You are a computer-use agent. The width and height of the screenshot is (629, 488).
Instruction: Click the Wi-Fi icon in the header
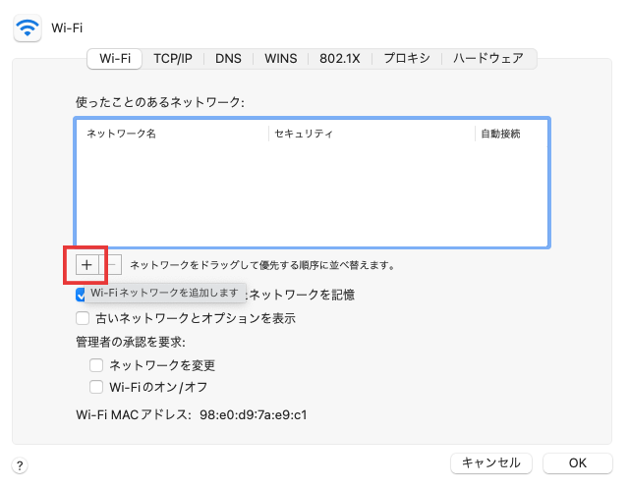(28, 27)
